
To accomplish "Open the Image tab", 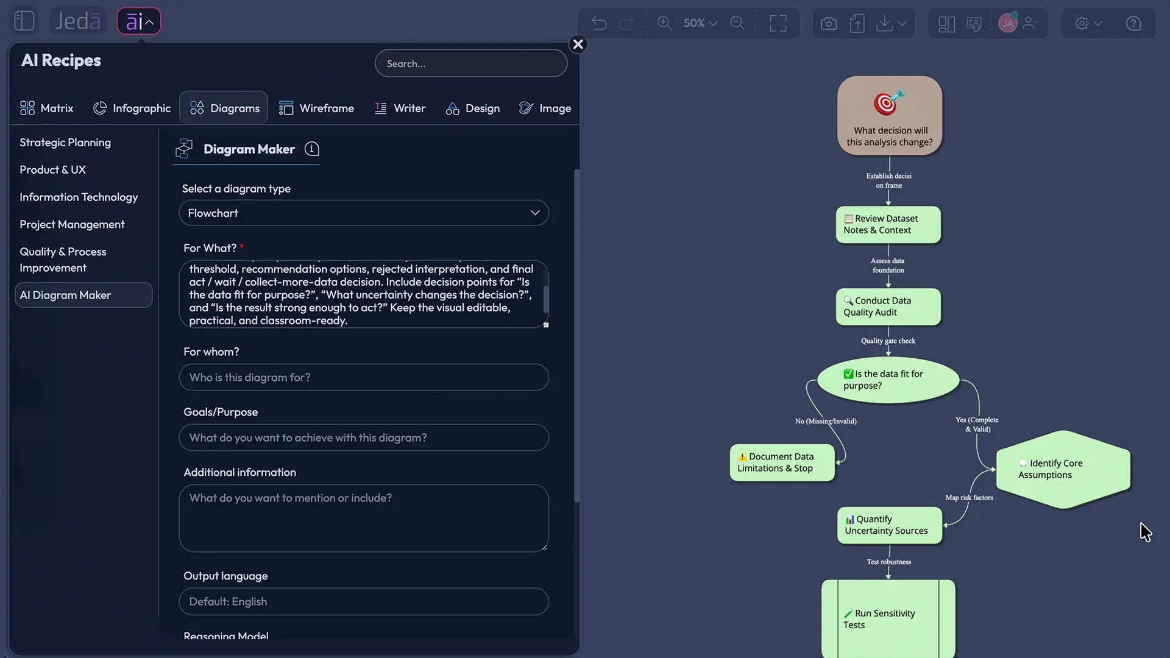I will point(545,108).
